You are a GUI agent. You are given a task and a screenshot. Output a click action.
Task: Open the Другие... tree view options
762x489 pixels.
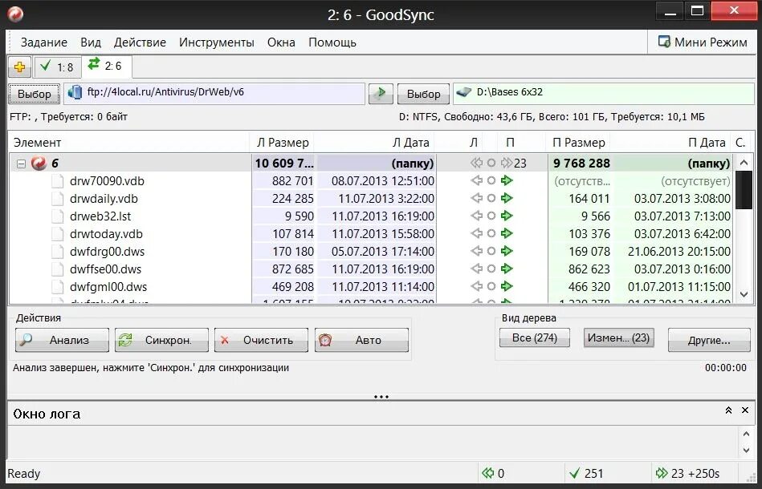click(709, 340)
